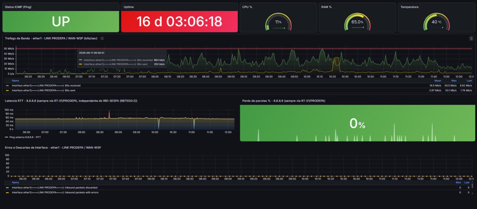Click the yellow swatch for Bits sent series

tap(7, 90)
